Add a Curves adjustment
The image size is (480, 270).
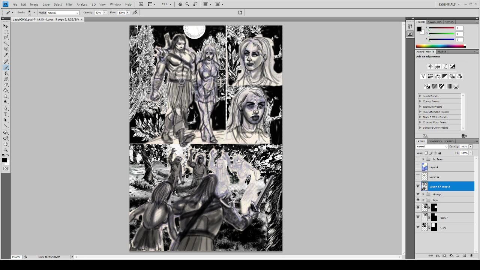coord(445,66)
